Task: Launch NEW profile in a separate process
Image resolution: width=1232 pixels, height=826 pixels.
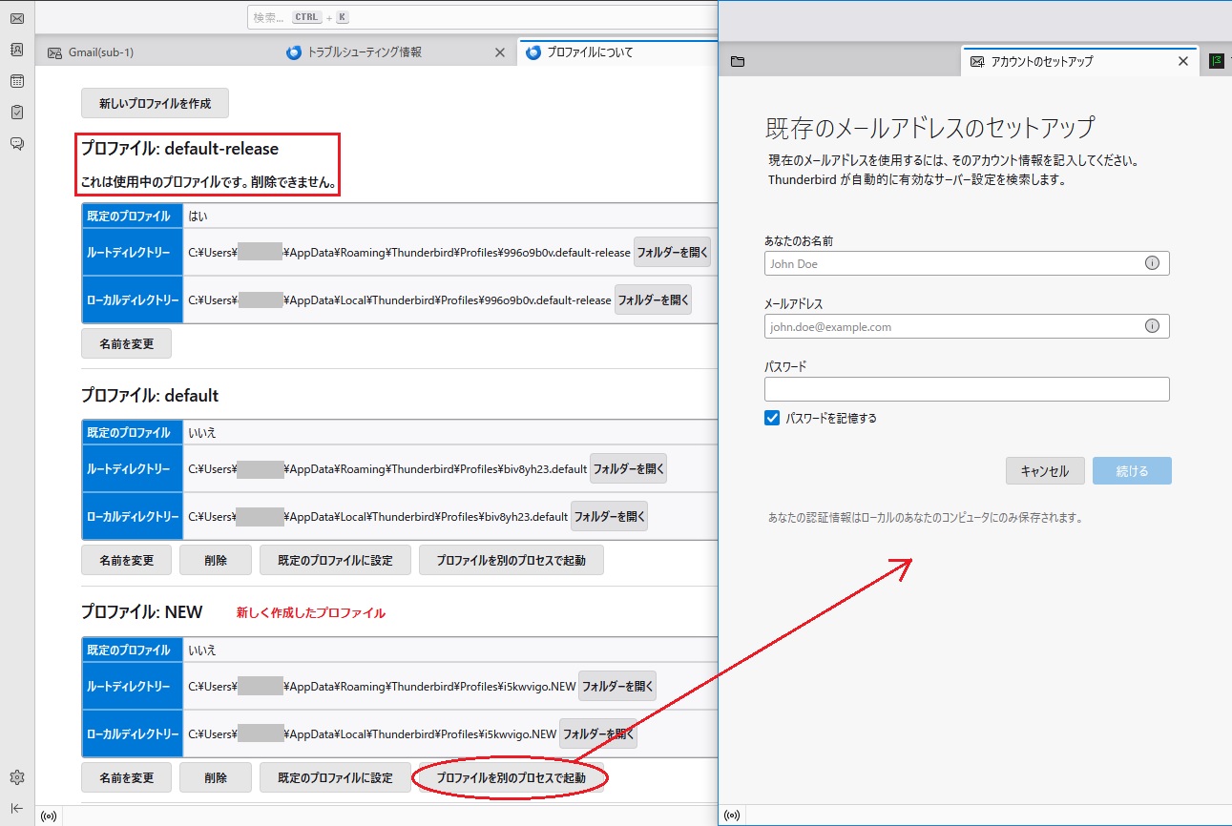Action: tap(511, 778)
